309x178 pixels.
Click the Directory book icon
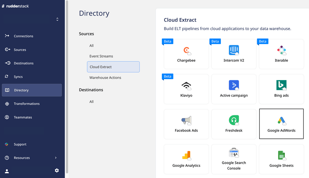pyautogui.click(x=7, y=90)
